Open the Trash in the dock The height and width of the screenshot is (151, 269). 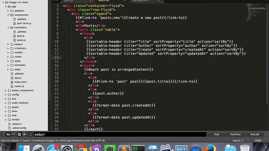pos(245,148)
